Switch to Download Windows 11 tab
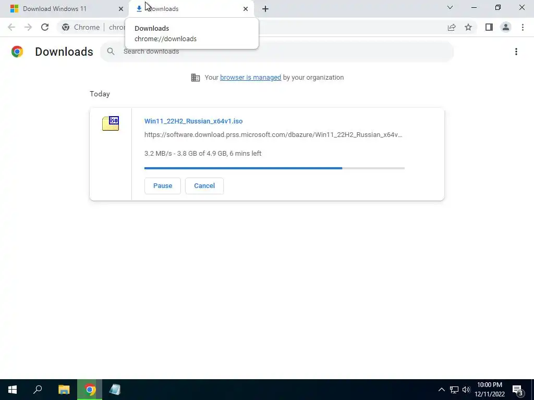Screen dimensions: 534x400 [65, 9]
